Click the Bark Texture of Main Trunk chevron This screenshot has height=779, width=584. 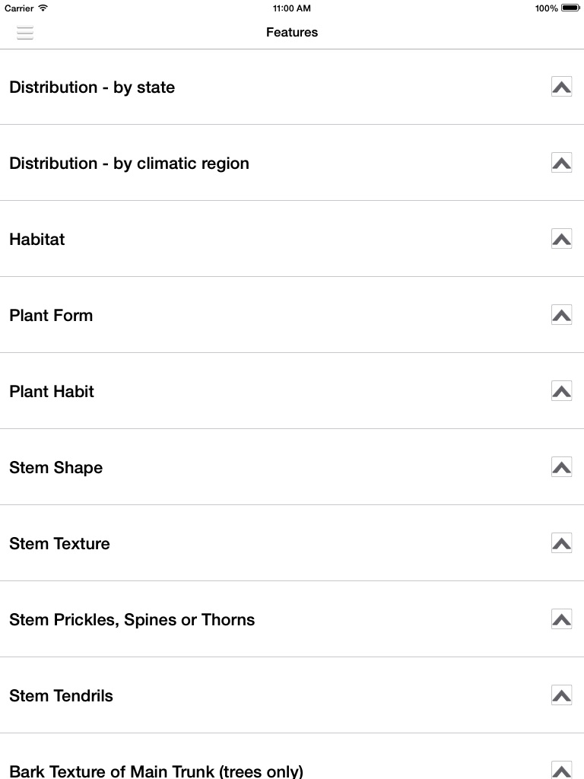pos(561,770)
